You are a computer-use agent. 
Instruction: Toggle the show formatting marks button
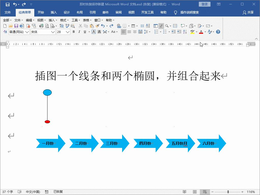click(161, 26)
